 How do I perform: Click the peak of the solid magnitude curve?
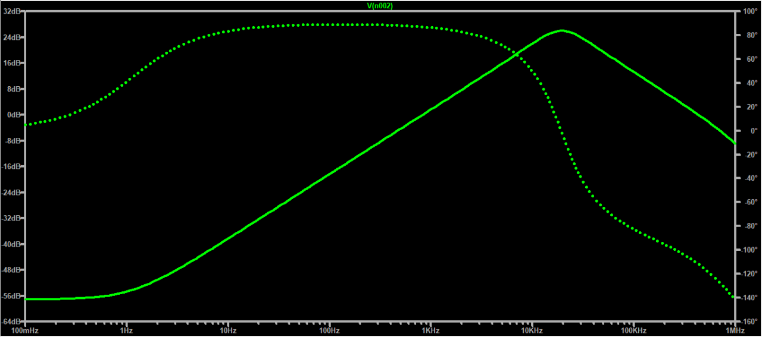coord(561,30)
